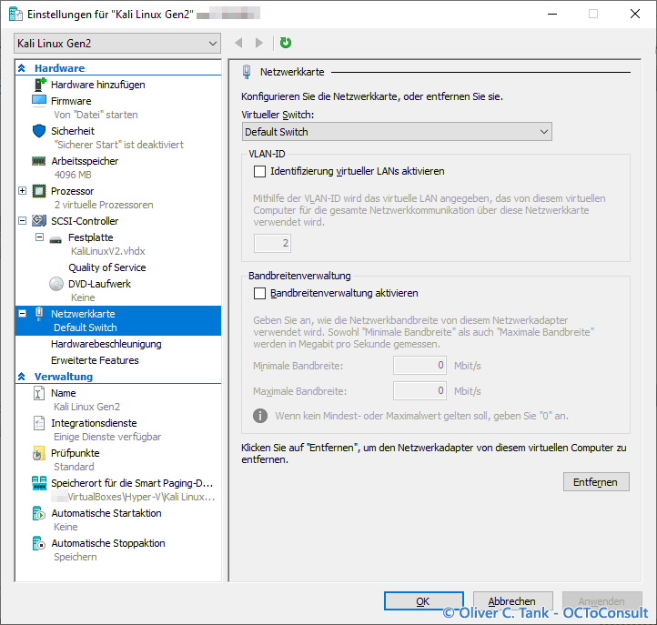
Task: Click the Netzwerkkarte adapter icon in tree
Action: [39, 314]
